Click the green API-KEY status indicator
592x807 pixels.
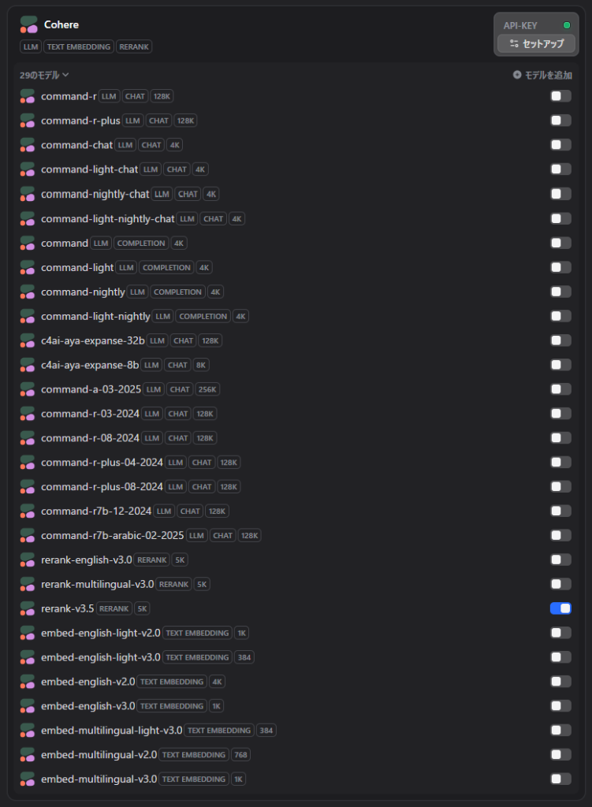point(567,25)
